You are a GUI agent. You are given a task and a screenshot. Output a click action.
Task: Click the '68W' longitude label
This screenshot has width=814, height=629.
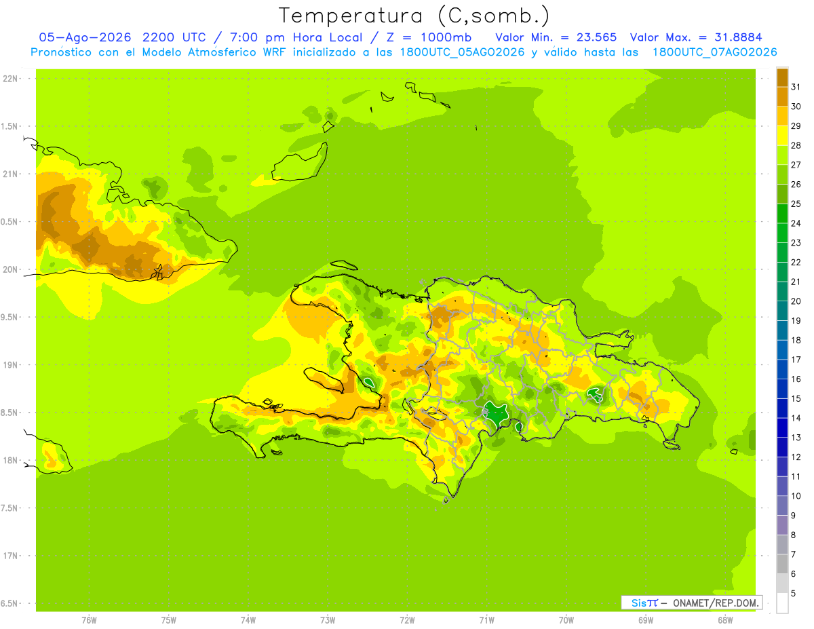tap(725, 620)
